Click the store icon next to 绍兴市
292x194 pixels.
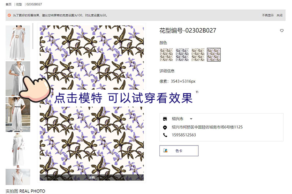point(165,119)
